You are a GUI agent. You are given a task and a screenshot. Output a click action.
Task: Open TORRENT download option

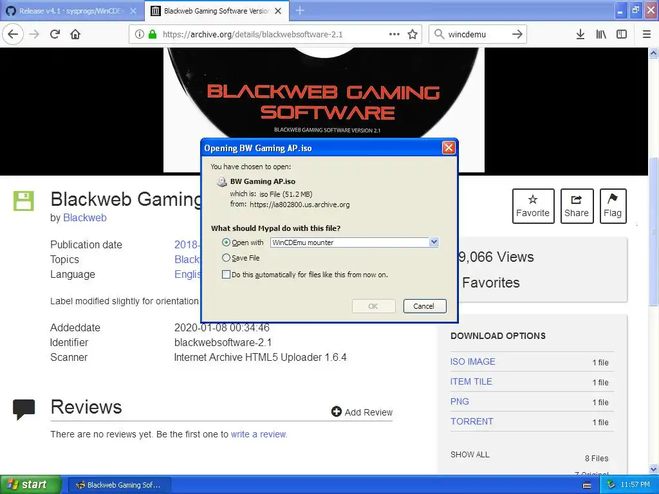(472, 421)
